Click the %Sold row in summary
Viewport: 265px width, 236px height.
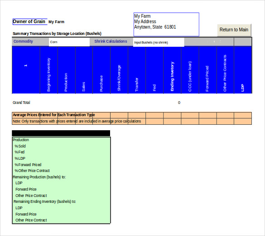click(20, 146)
